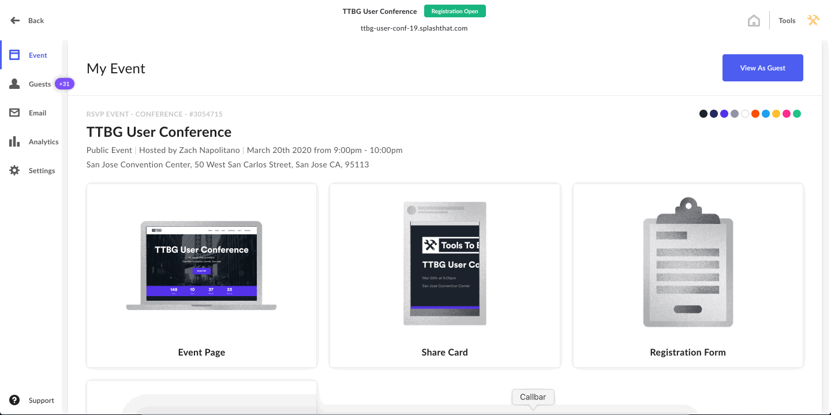
Task: Click the Email envelope icon
Action: 15,113
